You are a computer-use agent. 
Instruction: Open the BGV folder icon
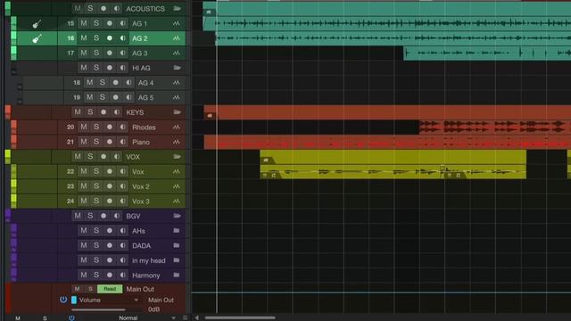tap(177, 216)
